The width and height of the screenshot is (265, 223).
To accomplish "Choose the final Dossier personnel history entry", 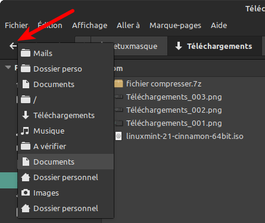I will (x=66, y=208).
